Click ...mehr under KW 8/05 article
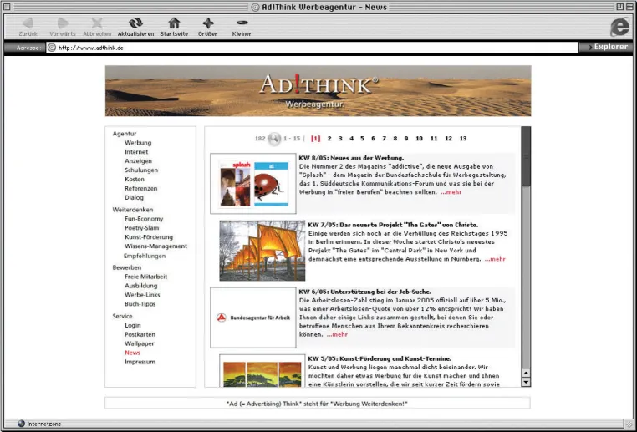Viewport: 637px width, 432px height. pos(451,192)
